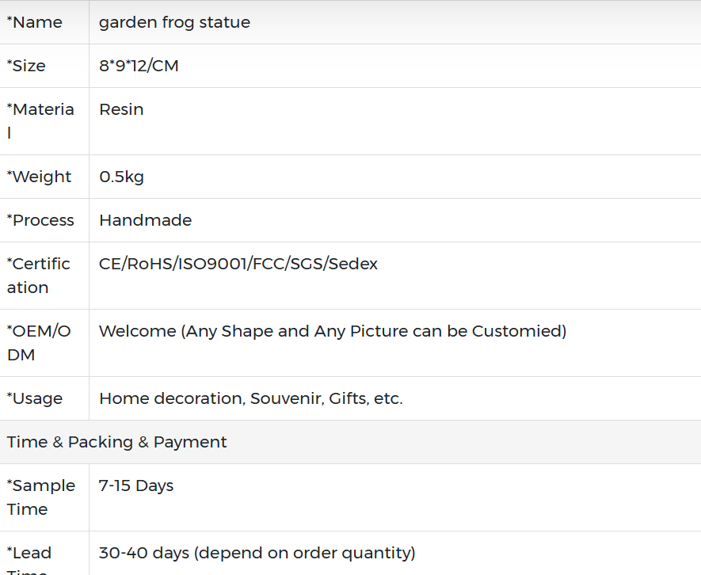Click the '*Material' label cell
The height and width of the screenshot is (575, 701).
40,121
